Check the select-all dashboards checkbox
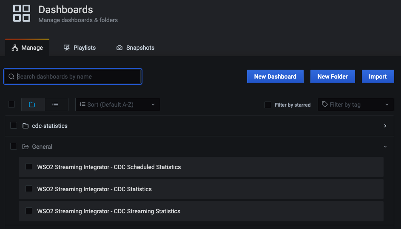The image size is (401, 229). pos(11,104)
